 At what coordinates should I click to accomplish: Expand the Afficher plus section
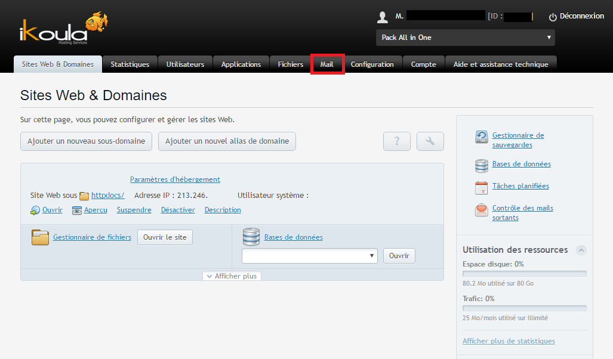(x=232, y=276)
